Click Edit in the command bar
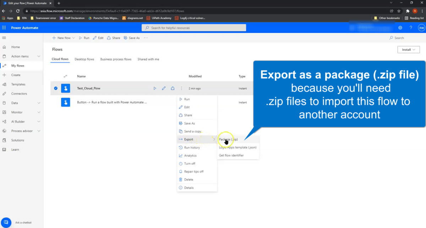The height and width of the screenshot is (228, 426). [x=98, y=38]
